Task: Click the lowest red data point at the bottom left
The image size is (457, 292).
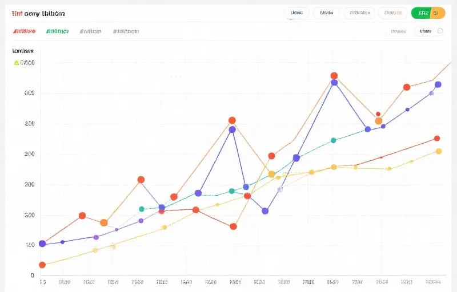Action: (42, 265)
